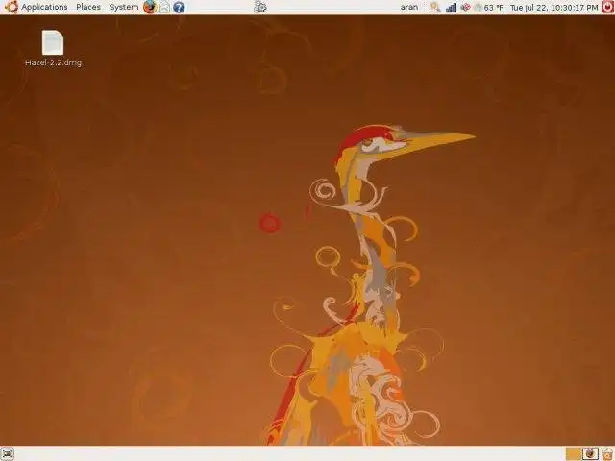Open the Evolution mail launcher icon
The width and height of the screenshot is (615, 461).
point(164,7)
